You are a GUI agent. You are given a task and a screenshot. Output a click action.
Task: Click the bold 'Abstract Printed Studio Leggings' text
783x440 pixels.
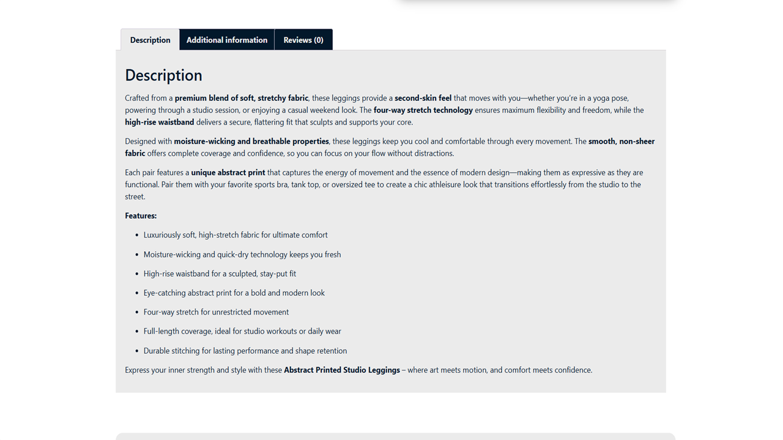click(x=342, y=370)
